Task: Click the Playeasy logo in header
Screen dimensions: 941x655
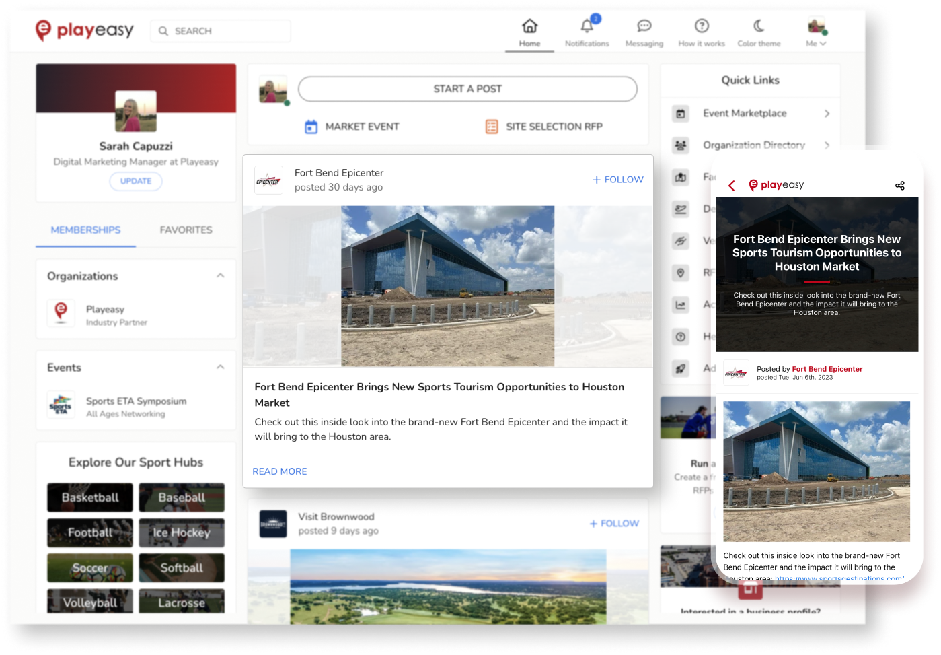Action: point(84,30)
